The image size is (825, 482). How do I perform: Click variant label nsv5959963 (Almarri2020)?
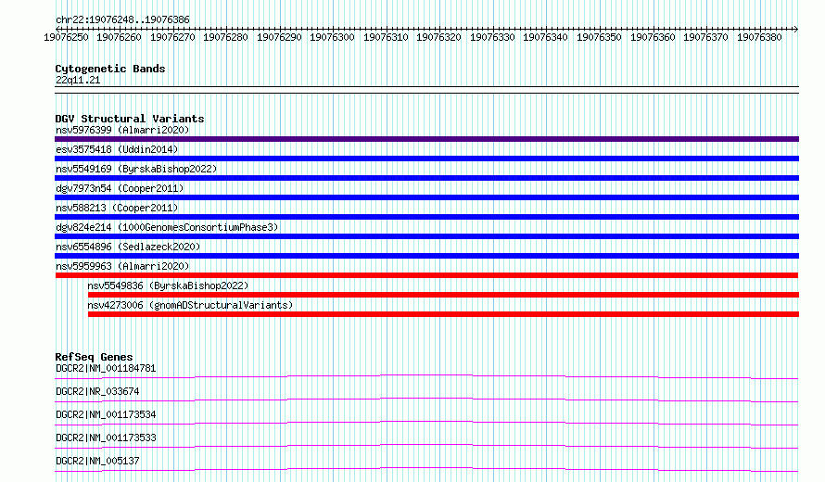[x=122, y=266]
